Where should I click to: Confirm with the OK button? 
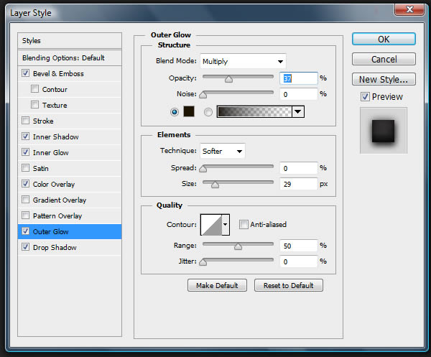[x=384, y=39]
